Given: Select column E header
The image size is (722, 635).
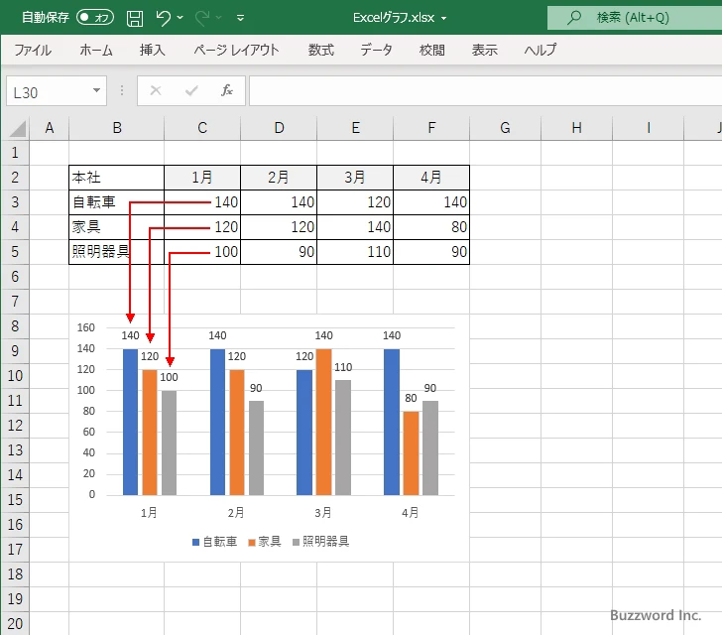Looking at the screenshot, I should click(355, 128).
